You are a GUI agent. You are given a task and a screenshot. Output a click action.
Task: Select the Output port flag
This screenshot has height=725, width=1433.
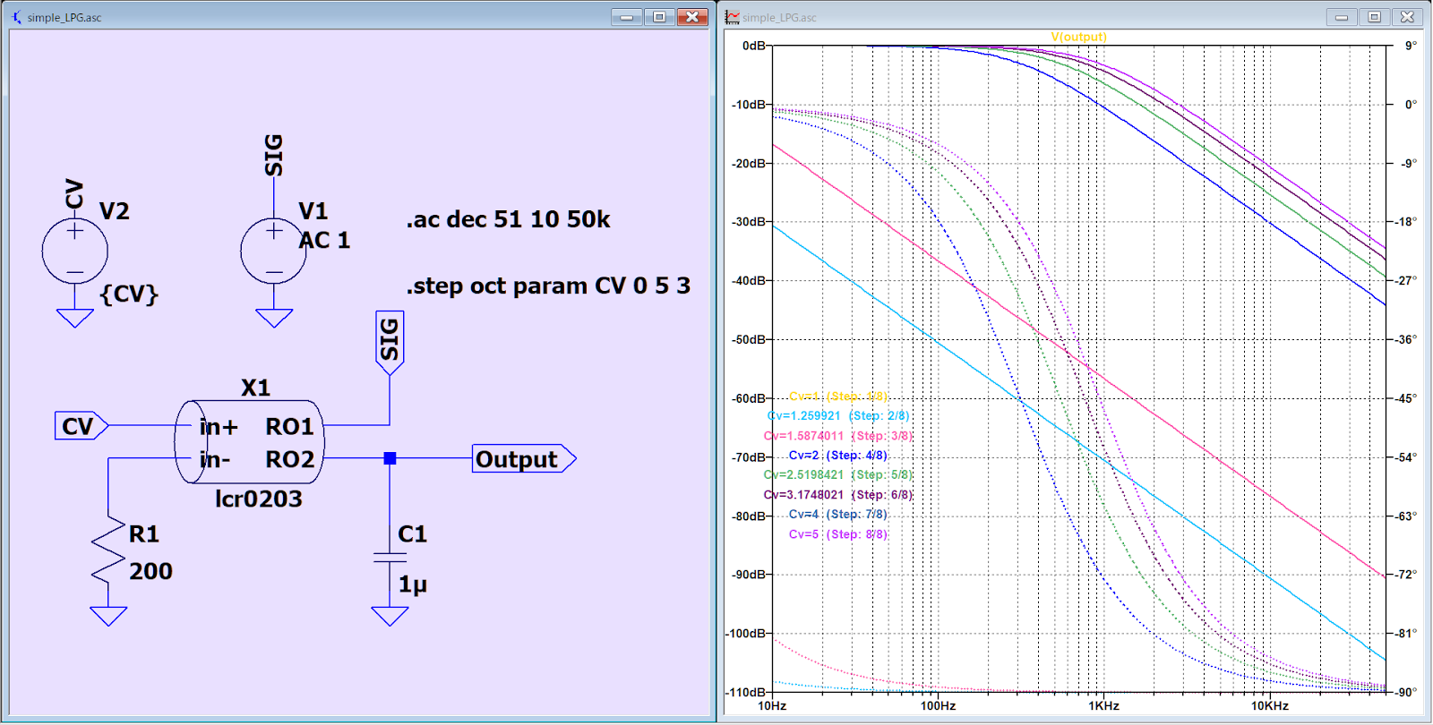click(x=524, y=458)
